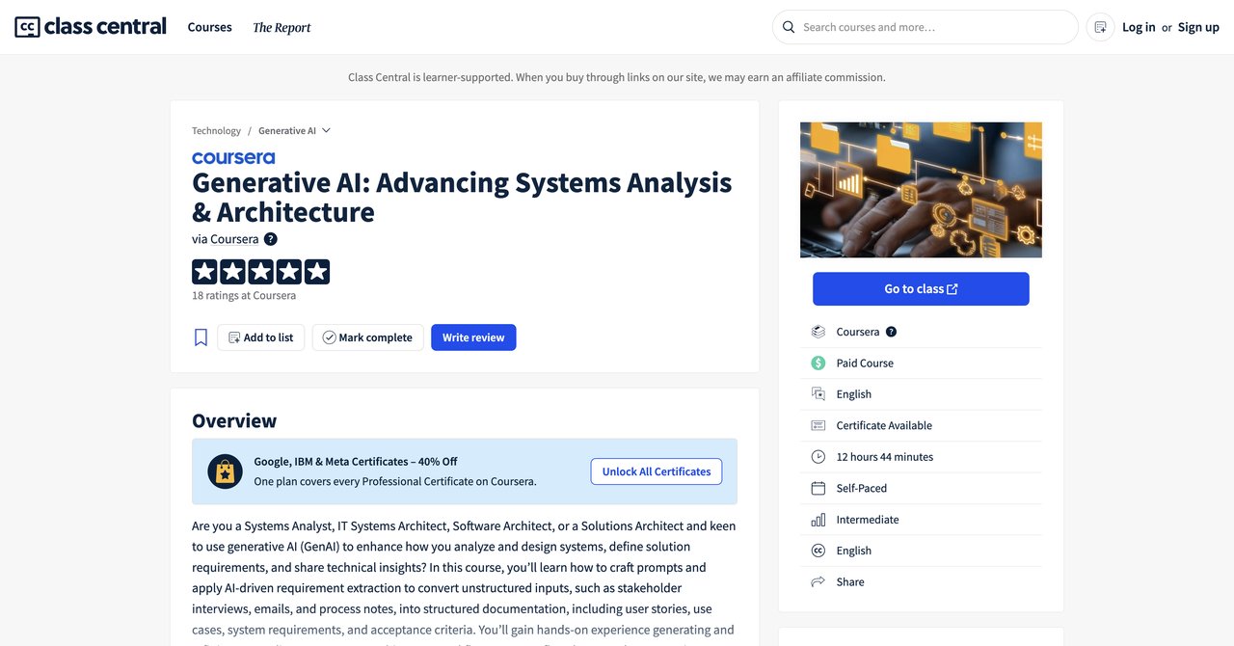Open The Report
Image resolution: width=1234 pixels, height=646 pixels.
(282, 27)
